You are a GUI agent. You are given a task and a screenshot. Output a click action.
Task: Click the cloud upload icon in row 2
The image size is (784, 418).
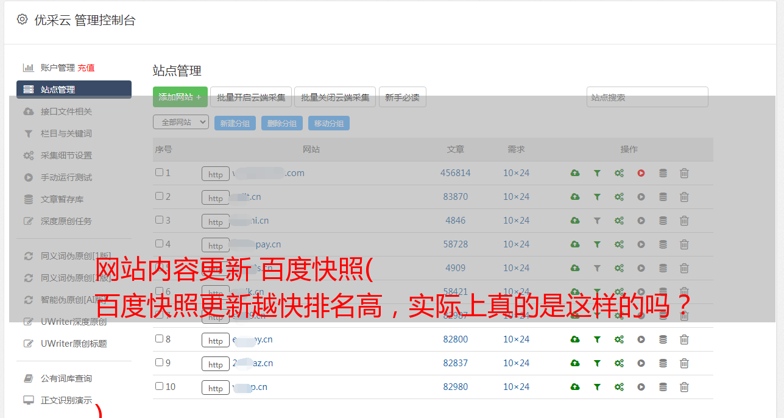coord(574,197)
